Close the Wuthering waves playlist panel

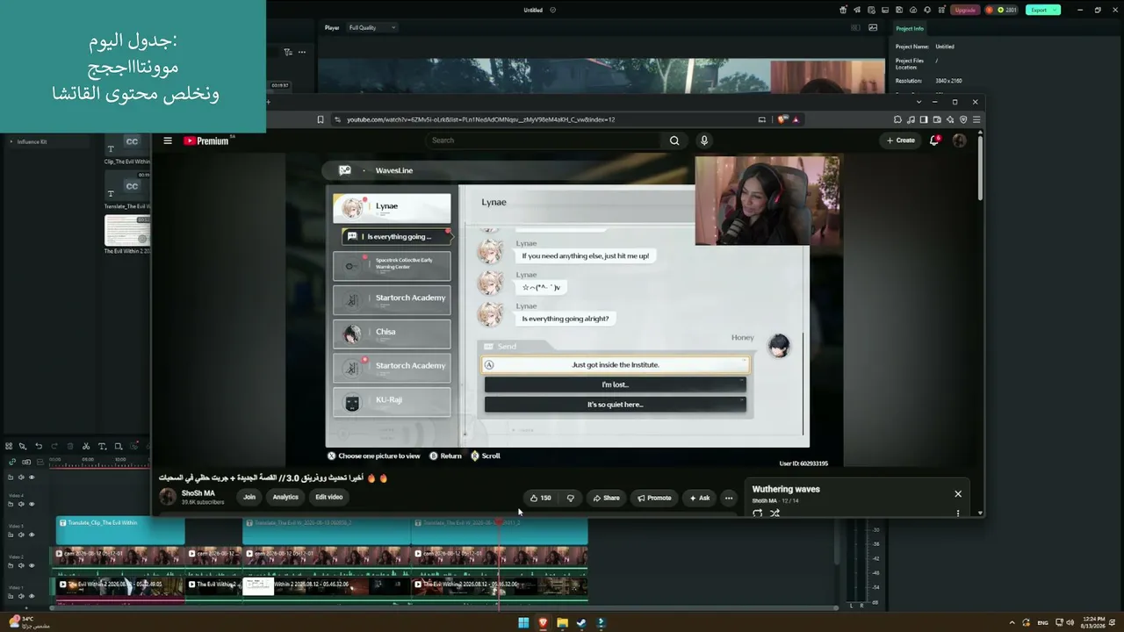click(958, 493)
